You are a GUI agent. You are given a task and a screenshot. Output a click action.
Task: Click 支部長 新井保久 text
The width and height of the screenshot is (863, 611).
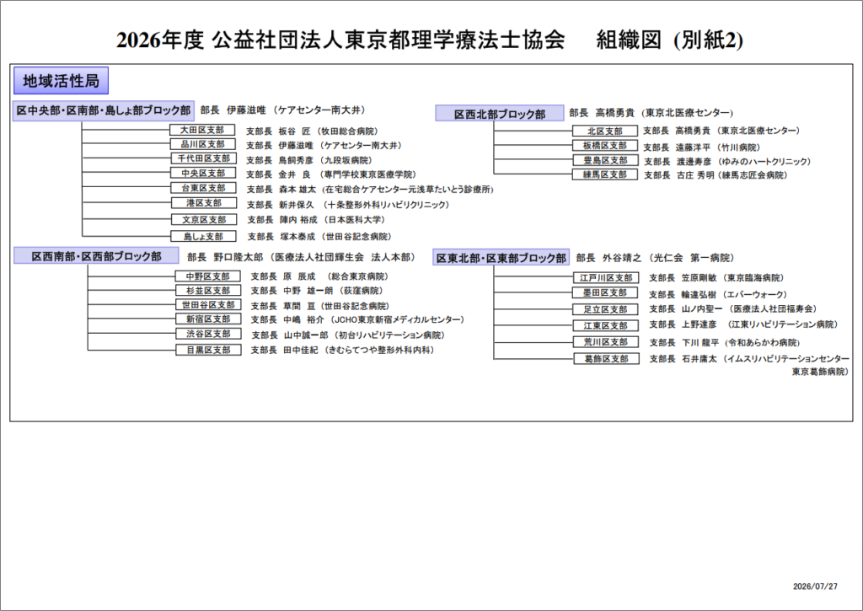348,205
